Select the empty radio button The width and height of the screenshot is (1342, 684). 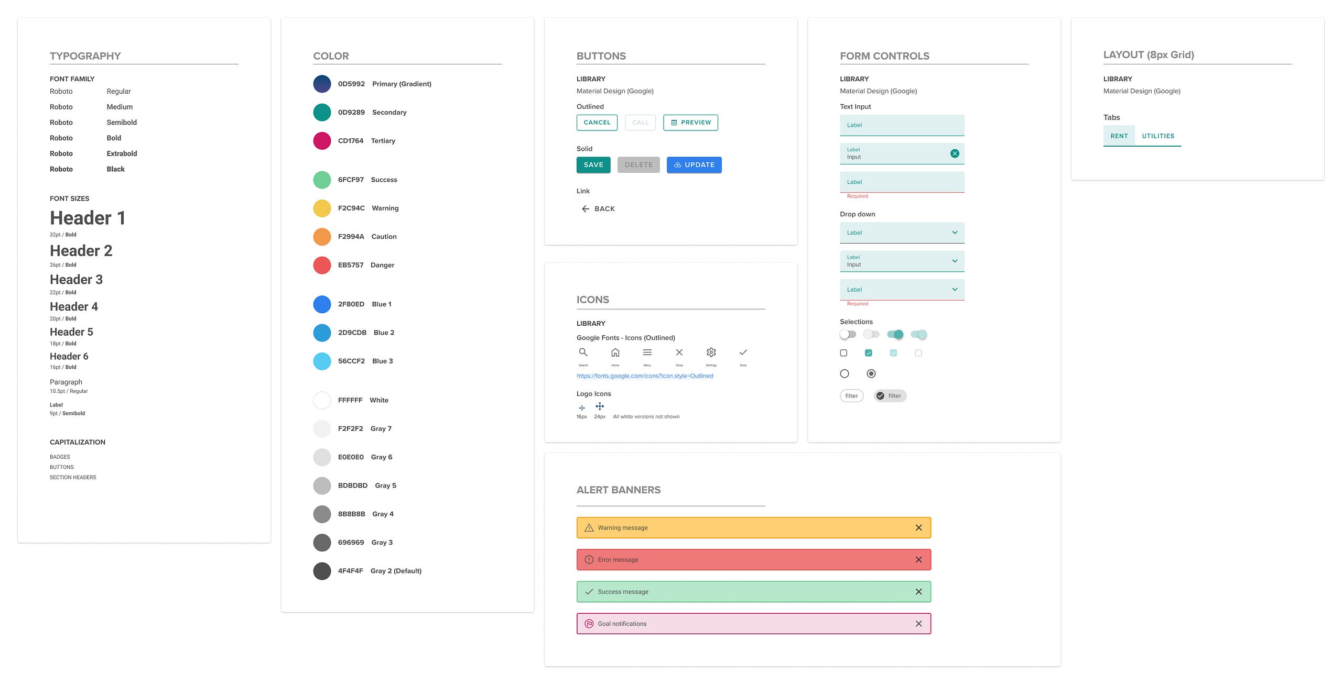click(x=844, y=373)
